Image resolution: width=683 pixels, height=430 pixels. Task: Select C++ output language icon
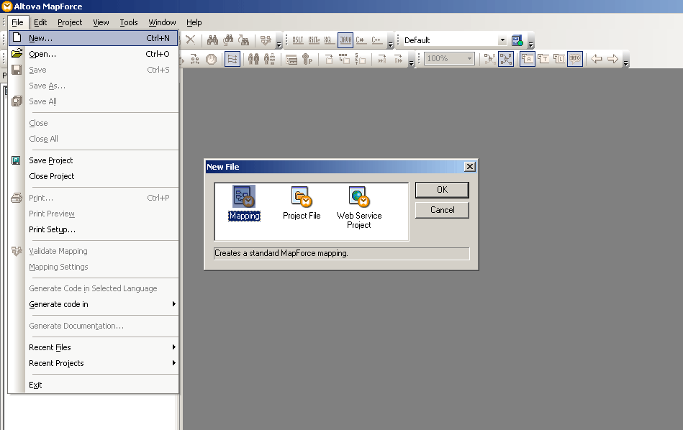(x=376, y=40)
